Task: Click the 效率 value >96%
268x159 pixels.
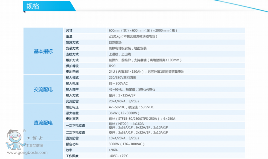Action: tap(113, 150)
